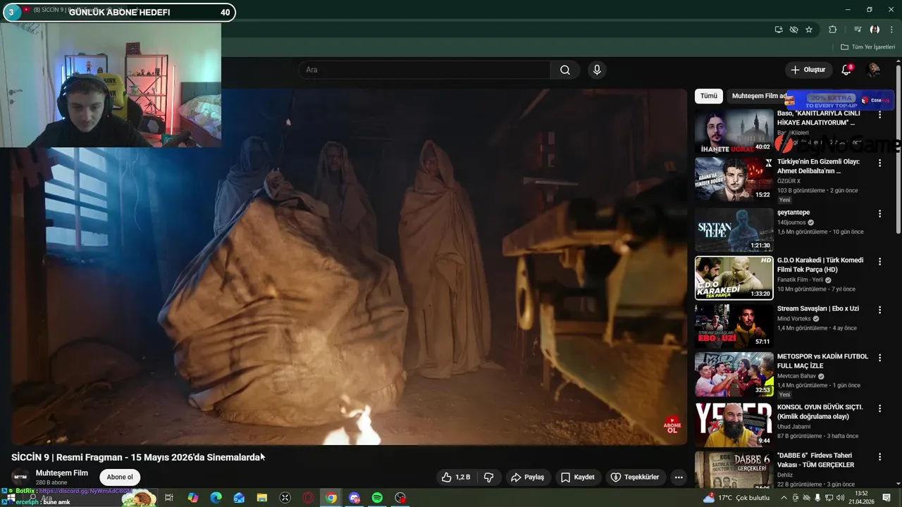Screen dimensions: 902x507
Task: Open Chrome three-dot menu
Action: coord(891,30)
